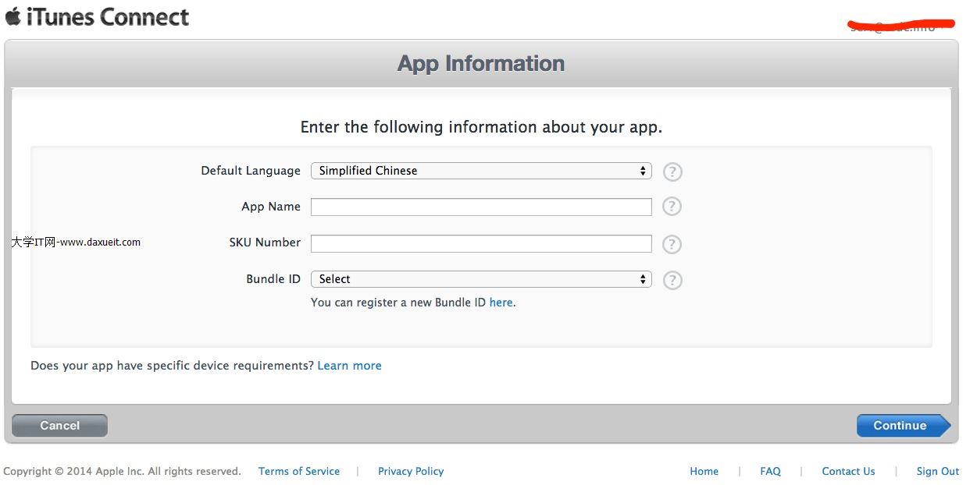Screen dimensions: 977x485
Task: Click the Apple logo icon
Action: tap(12, 16)
